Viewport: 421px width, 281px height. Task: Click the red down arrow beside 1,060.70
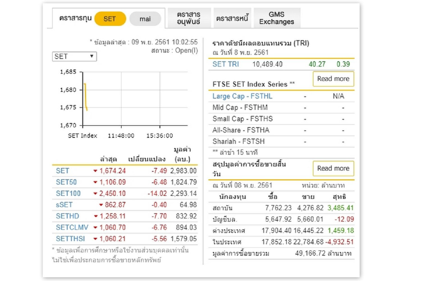[x=95, y=228]
